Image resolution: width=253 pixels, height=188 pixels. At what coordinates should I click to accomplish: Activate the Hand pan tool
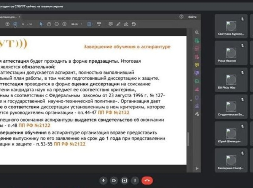click(49, 24)
